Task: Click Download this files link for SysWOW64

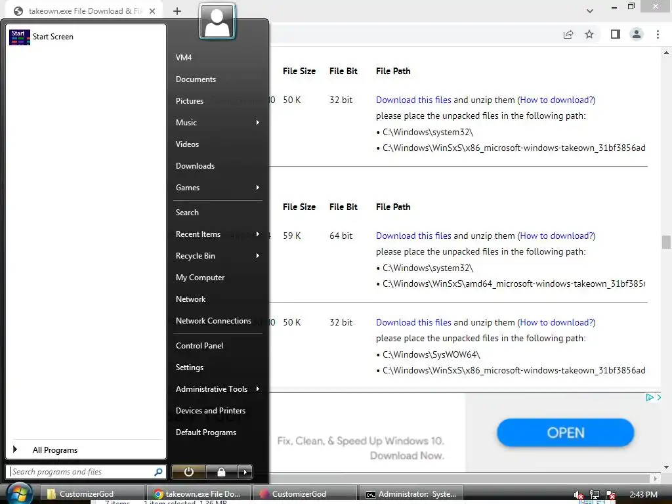Action: (413, 322)
